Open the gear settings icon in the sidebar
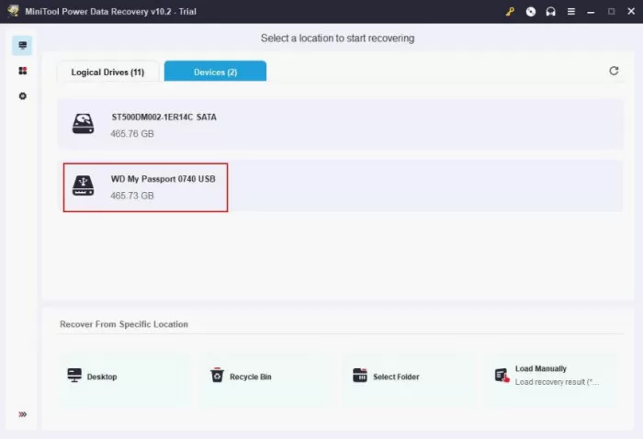643x439 pixels. pos(23,96)
